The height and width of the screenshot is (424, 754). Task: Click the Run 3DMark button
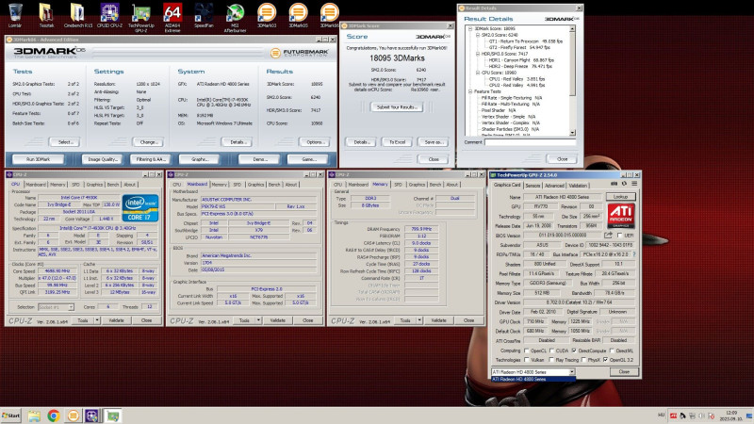tap(38, 159)
